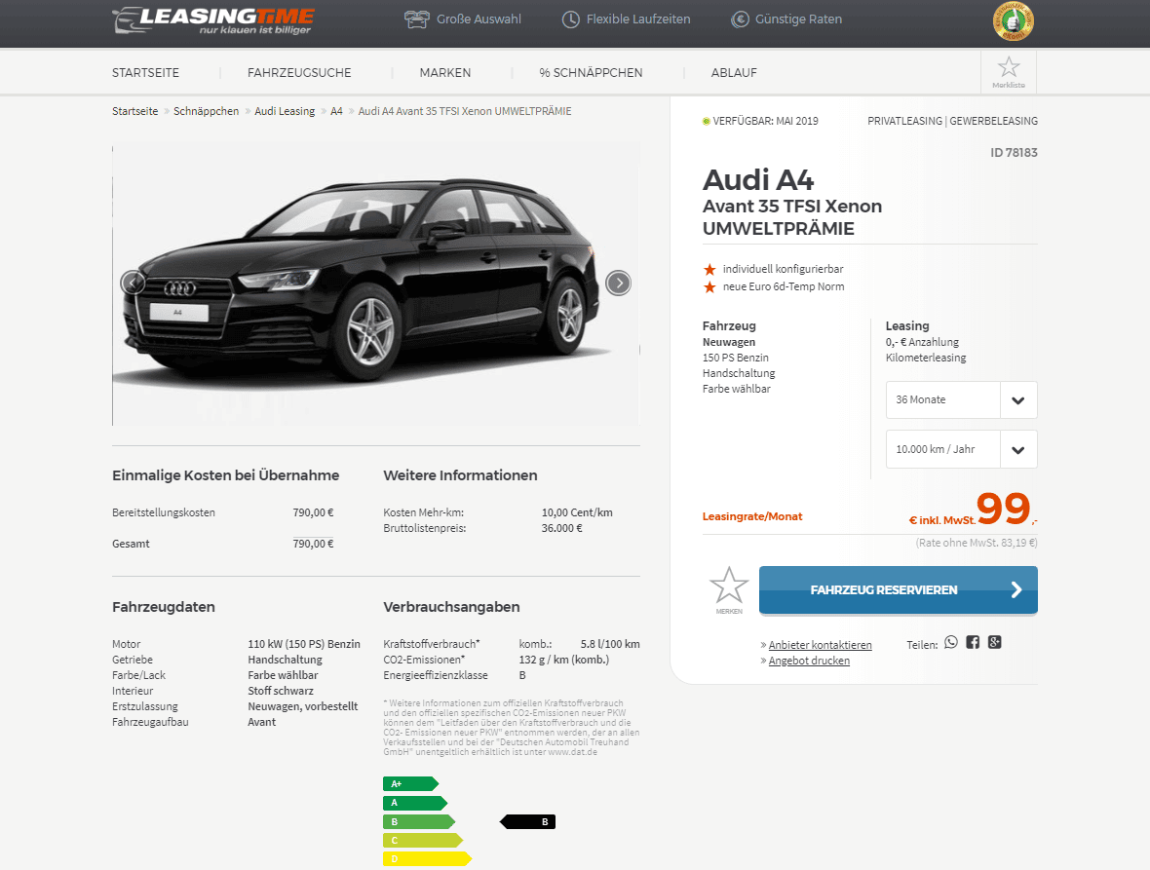This screenshot has width=1150, height=870.
Task: Click the neue Euro 6d-Temp Norm text
Action: coord(784,286)
